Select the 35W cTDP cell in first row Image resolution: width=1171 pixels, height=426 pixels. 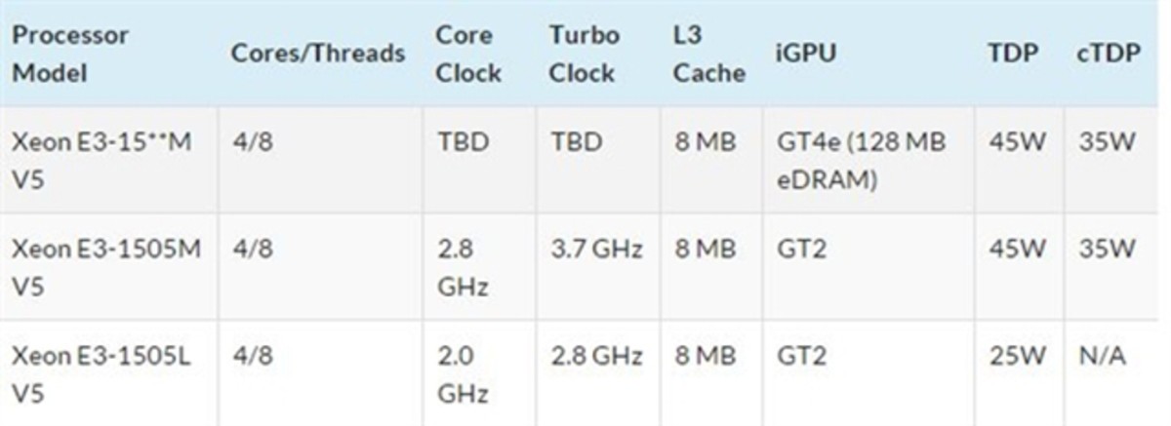(x=1107, y=143)
